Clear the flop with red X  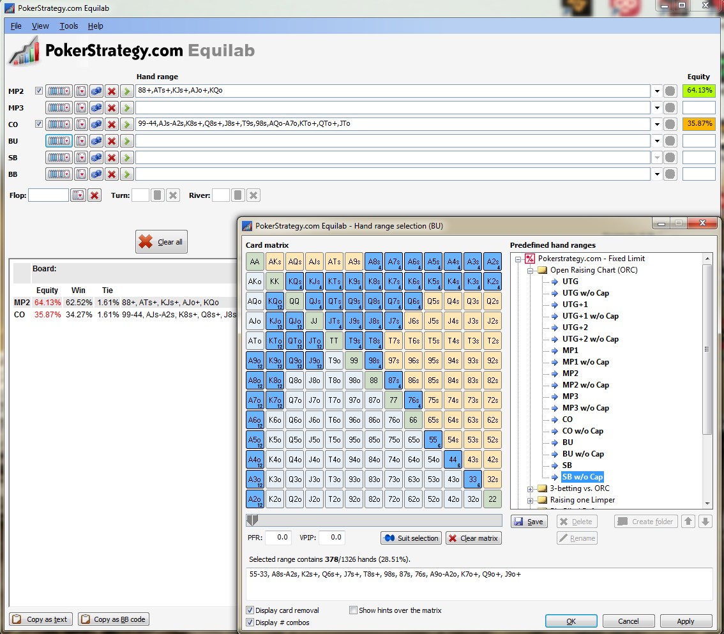94,195
